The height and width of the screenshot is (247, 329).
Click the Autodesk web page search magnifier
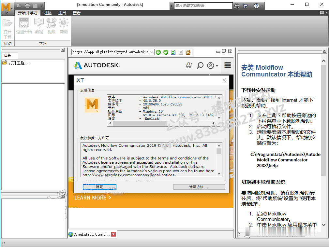(x=200, y=65)
